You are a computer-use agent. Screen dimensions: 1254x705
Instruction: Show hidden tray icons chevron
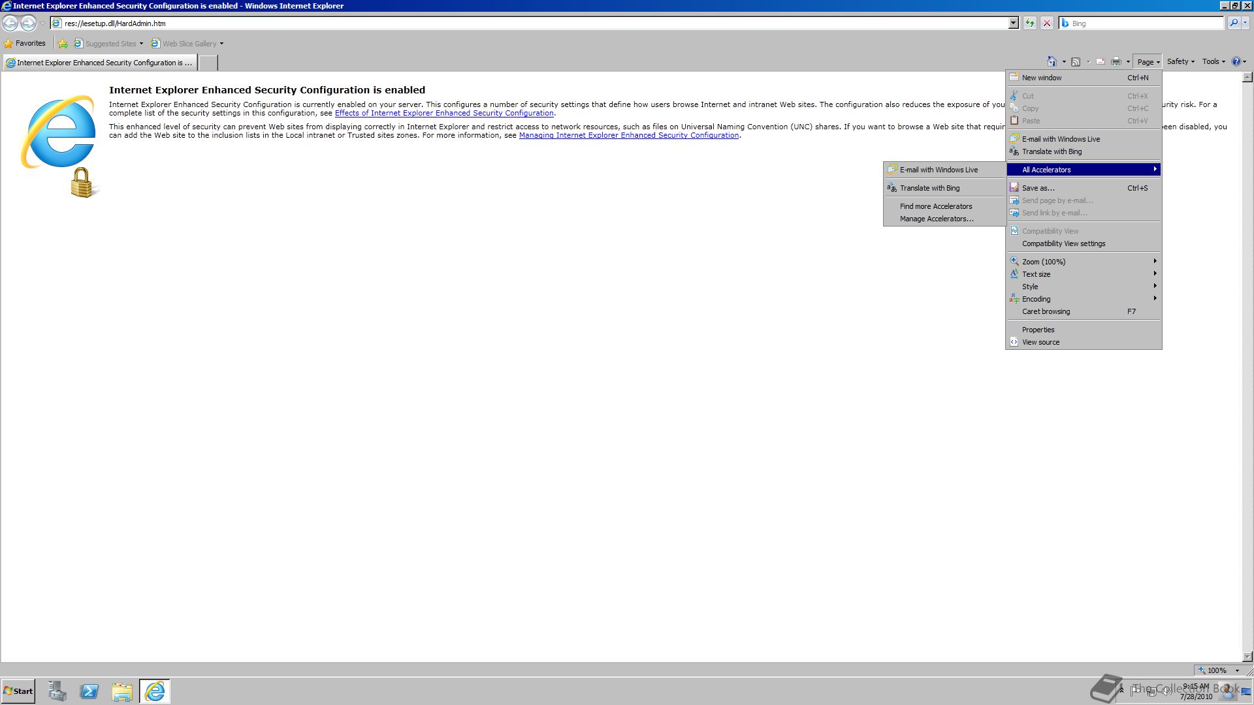pyautogui.click(x=1121, y=691)
